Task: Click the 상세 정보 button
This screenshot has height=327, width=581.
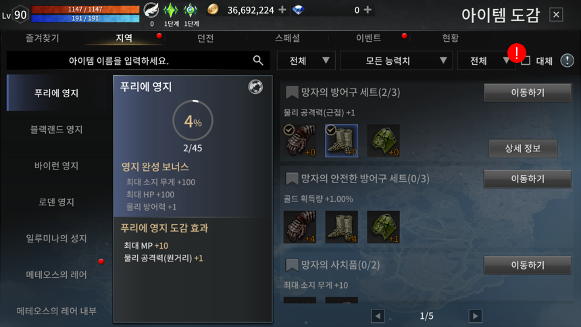Action: [x=523, y=149]
